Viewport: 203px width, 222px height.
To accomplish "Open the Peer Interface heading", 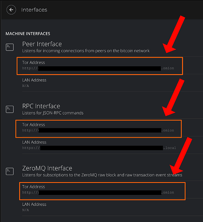I will pos(42,44).
